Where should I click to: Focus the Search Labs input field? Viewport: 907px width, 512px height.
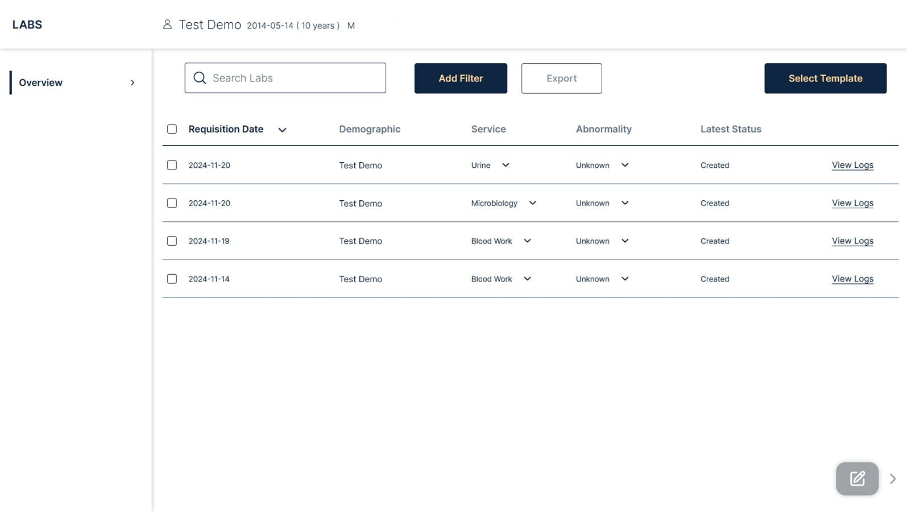click(x=285, y=78)
